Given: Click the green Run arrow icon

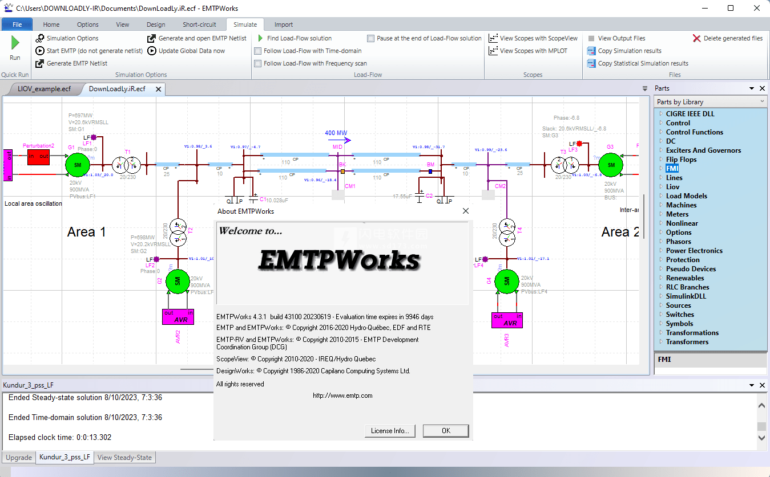Looking at the screenshot, I should pos(15,43).
